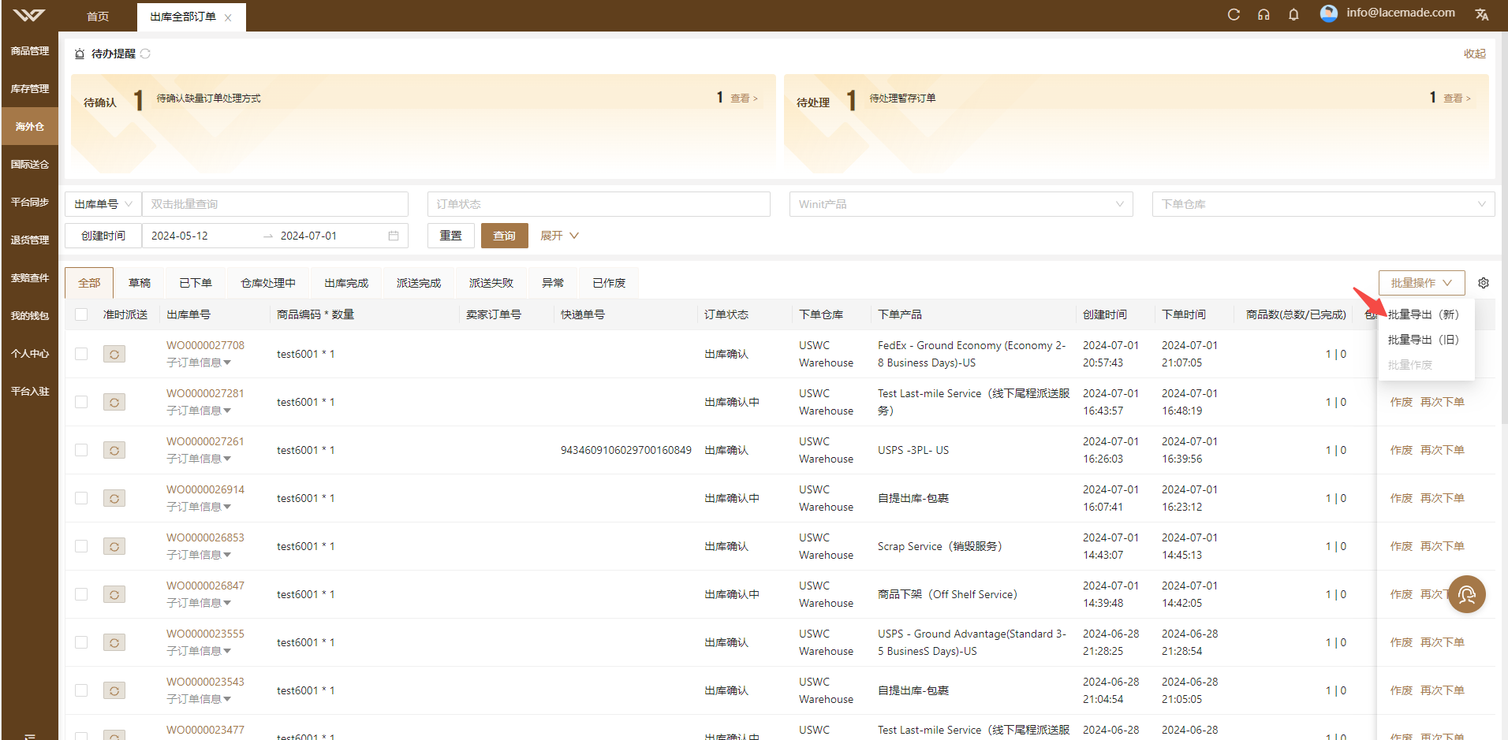Click 查看 link for 待处理 card

[x=1457, y=99]
